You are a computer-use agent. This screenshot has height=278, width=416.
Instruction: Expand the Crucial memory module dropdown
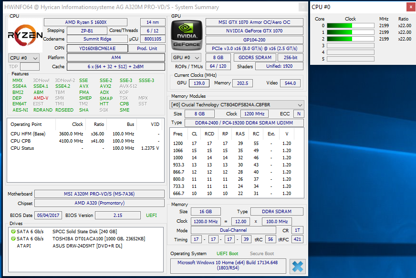[x=237, y=105]
